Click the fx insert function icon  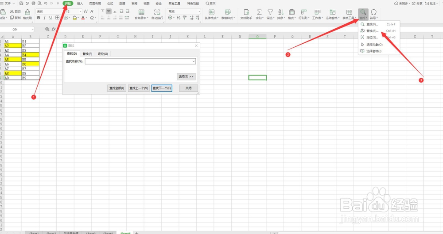(x=54, y=29)
